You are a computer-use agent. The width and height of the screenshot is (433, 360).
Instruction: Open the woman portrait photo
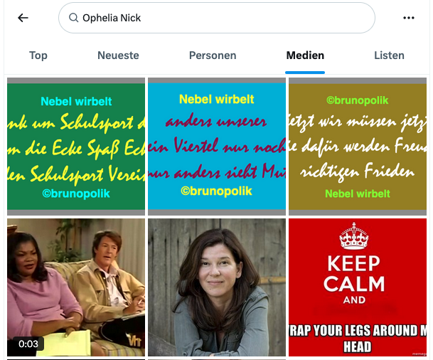217,287
